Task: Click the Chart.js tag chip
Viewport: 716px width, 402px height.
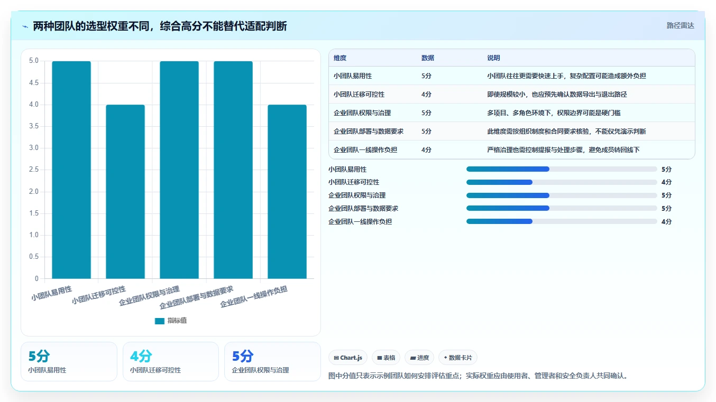Action: click(x=348, y=358)
